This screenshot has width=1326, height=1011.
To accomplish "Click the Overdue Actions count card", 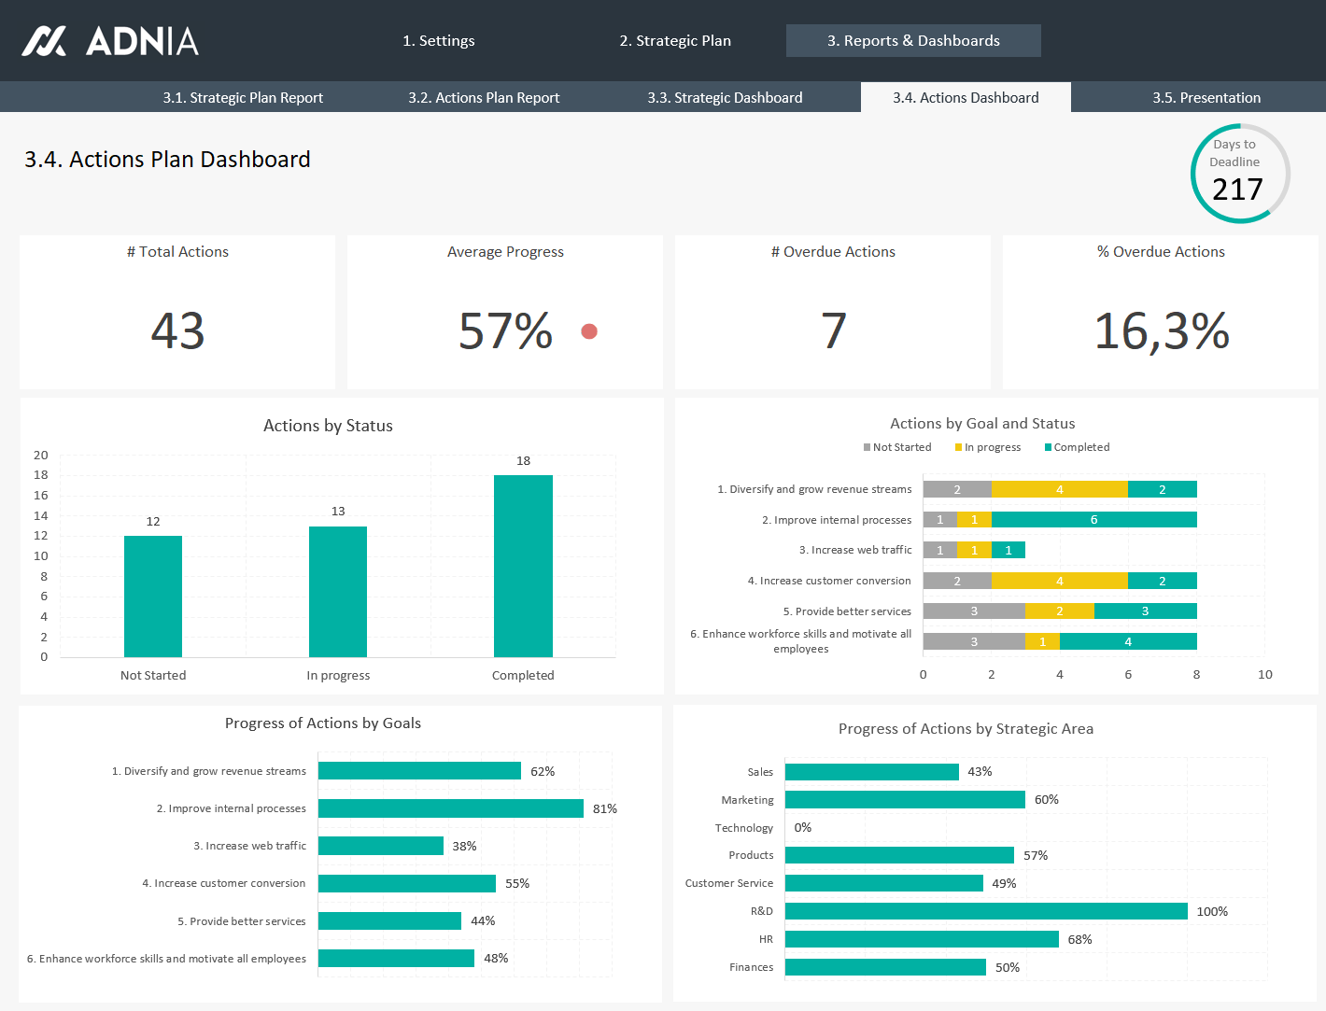I will [833, 313].
